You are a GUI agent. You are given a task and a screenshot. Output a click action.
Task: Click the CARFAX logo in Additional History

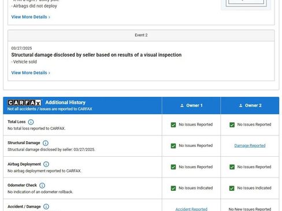tap(24, 103)
